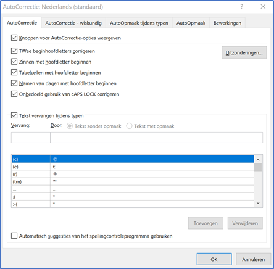Screen dimensions: 274x269
Task: Click into the Door replacement text field
Action: click(157, 138)
